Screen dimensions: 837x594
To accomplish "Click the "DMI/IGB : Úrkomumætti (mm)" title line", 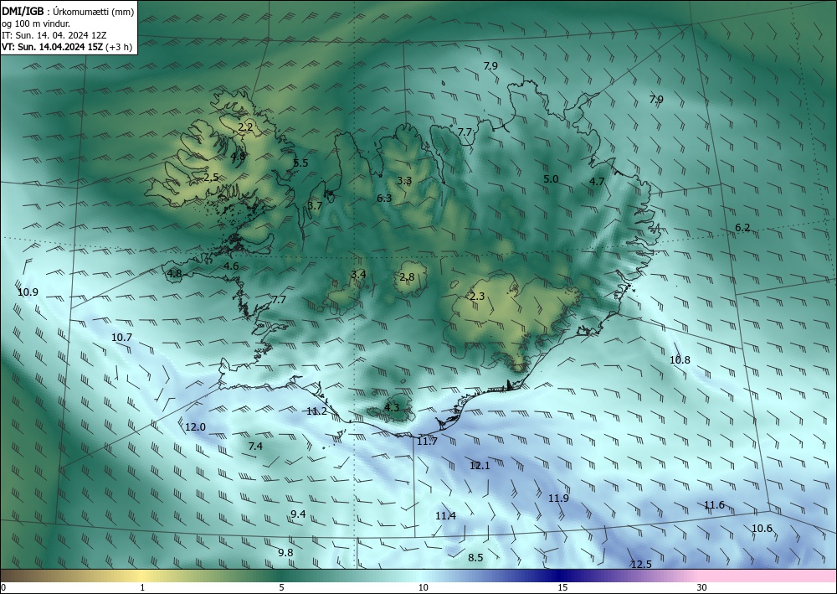I will (68, 12).
